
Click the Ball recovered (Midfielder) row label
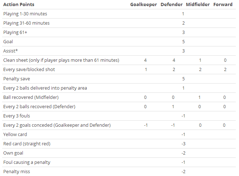[31, 97]
